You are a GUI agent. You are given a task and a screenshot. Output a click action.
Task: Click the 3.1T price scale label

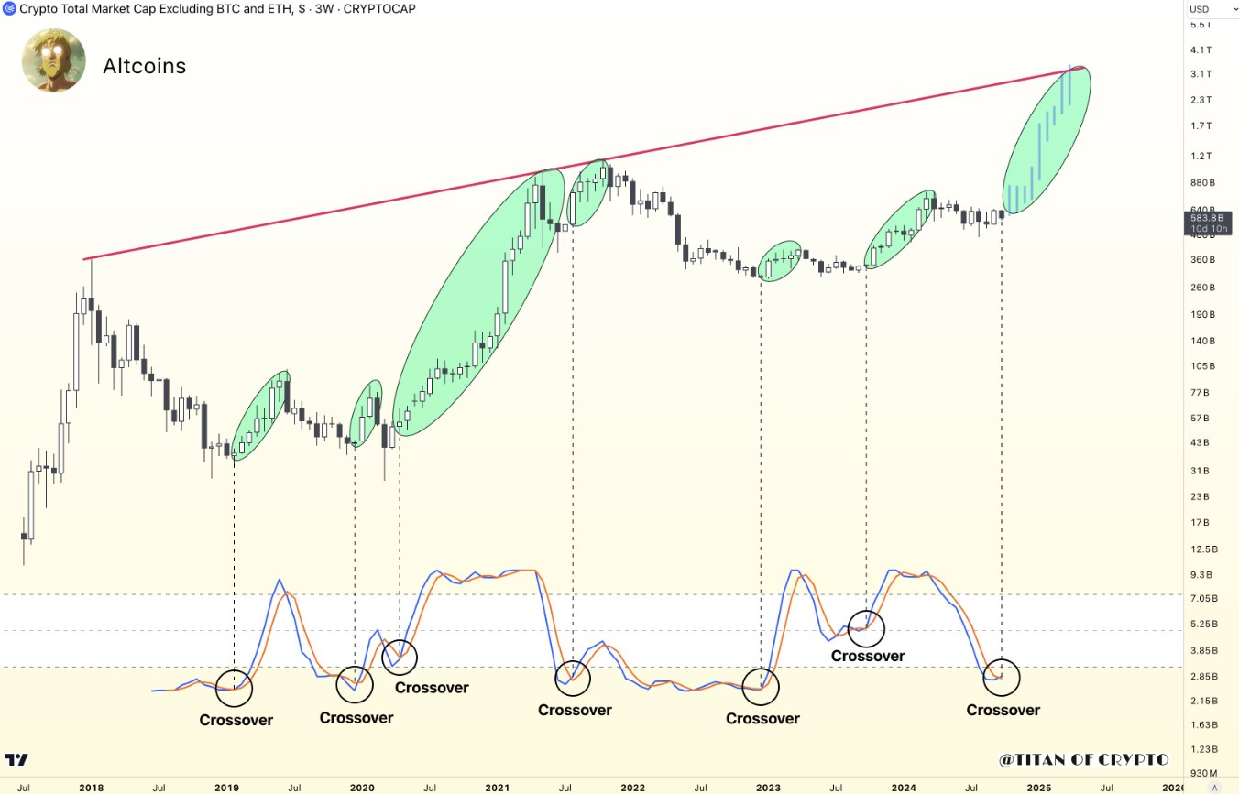point(1201,74)
